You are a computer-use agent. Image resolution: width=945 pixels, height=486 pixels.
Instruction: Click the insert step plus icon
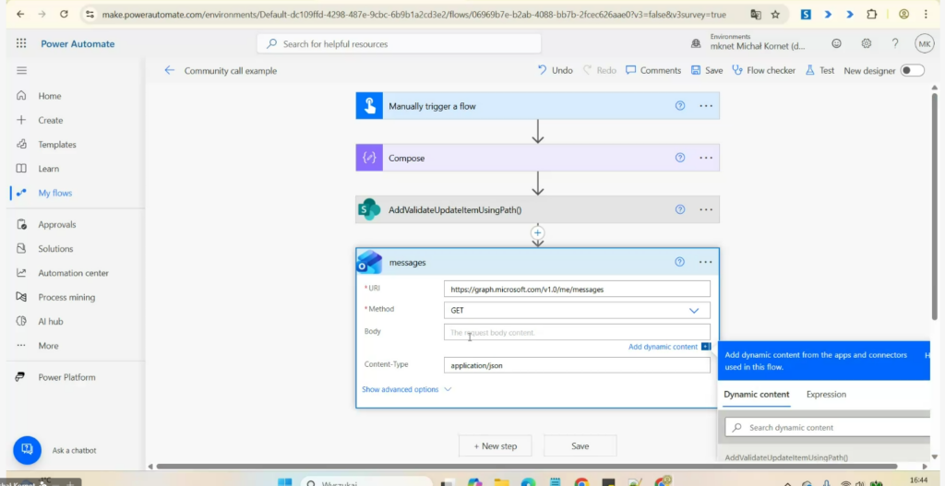(x=538, y=233)
